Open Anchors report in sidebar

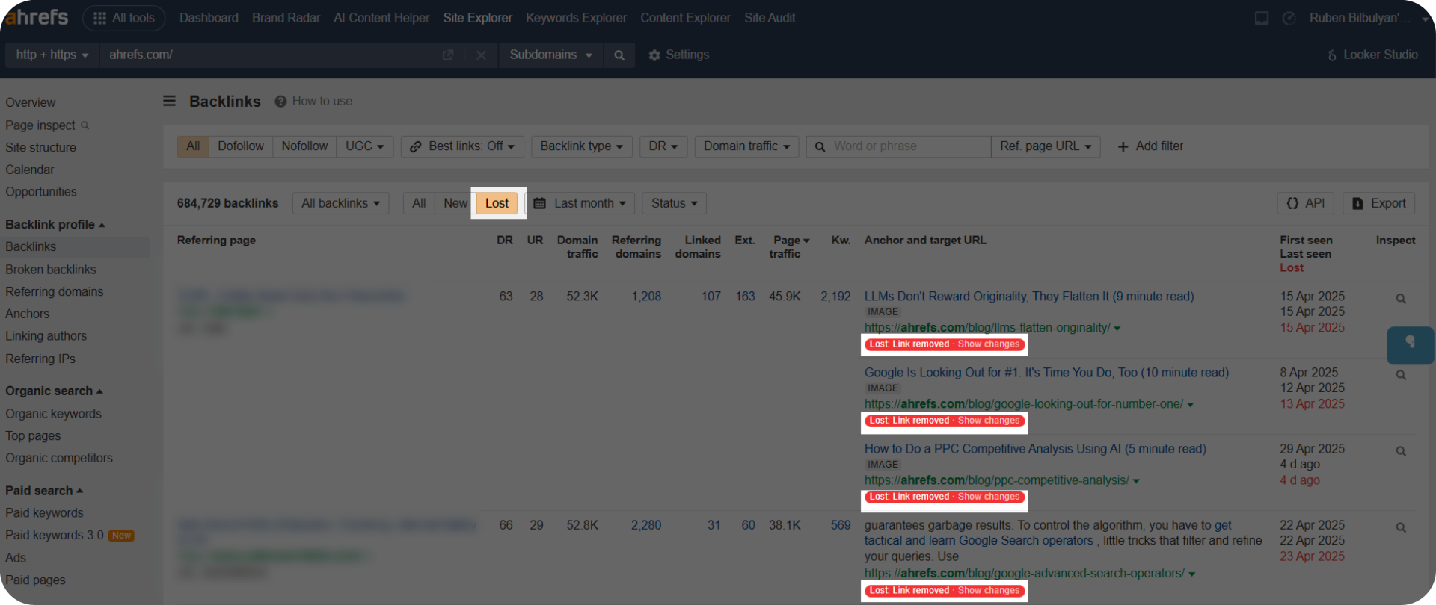click(28, 314)
